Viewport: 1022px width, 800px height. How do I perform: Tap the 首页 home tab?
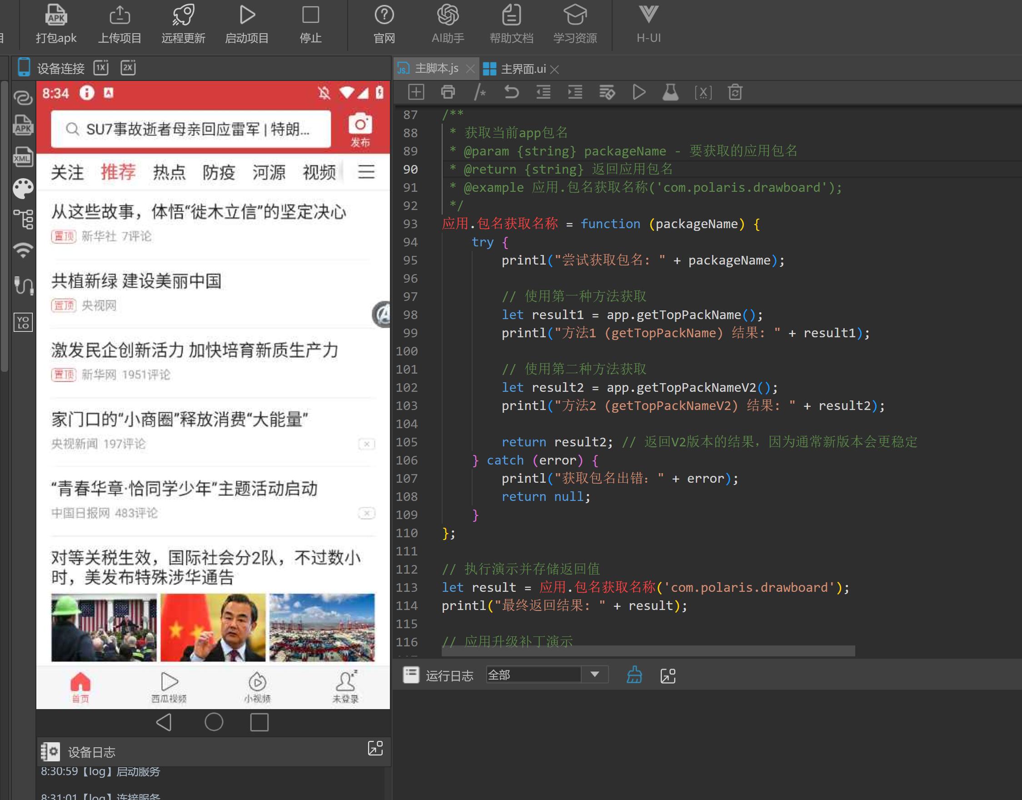pos(80,687)
